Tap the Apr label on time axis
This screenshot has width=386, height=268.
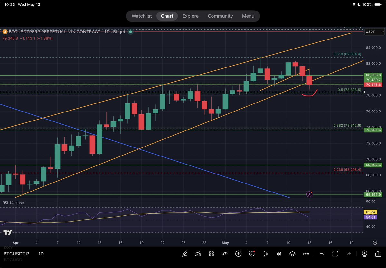[x=15, y=242]
